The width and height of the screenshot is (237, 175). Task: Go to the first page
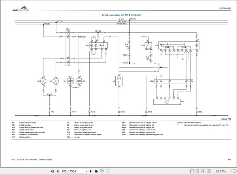point(52,171)
